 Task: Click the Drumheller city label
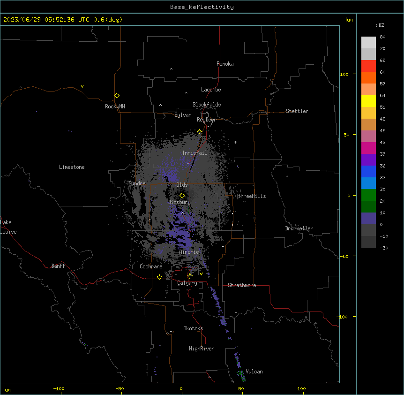[x=299, y=228]
